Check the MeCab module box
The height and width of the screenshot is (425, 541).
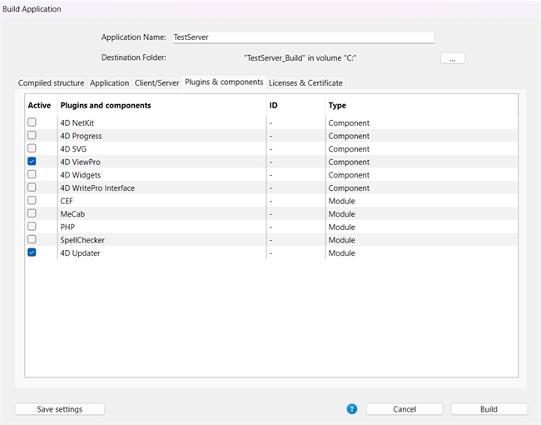click(x=32, y=213)
